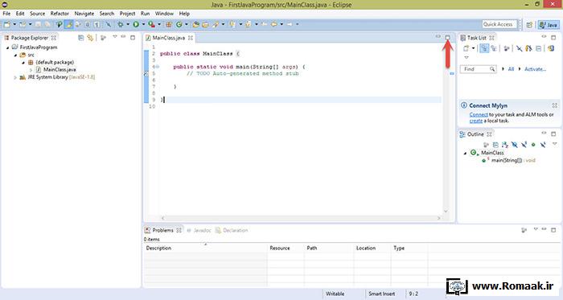The height and width of the screenshot is (300, 563).
Task: Click the Last Edit Location arrow icon
Action: [264, 24]
